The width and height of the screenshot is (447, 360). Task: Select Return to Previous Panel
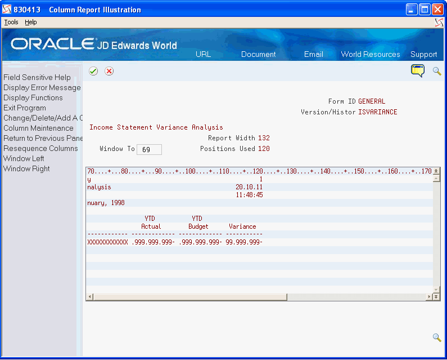pyautogui.click(x=43, y=138)
